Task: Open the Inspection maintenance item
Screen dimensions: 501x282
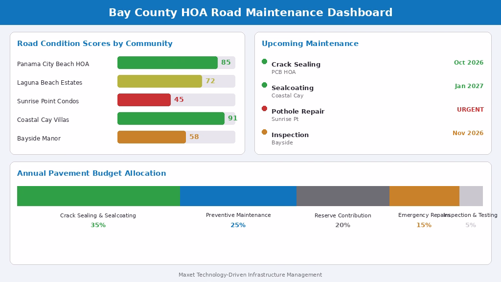Action: tap(290, 135)
